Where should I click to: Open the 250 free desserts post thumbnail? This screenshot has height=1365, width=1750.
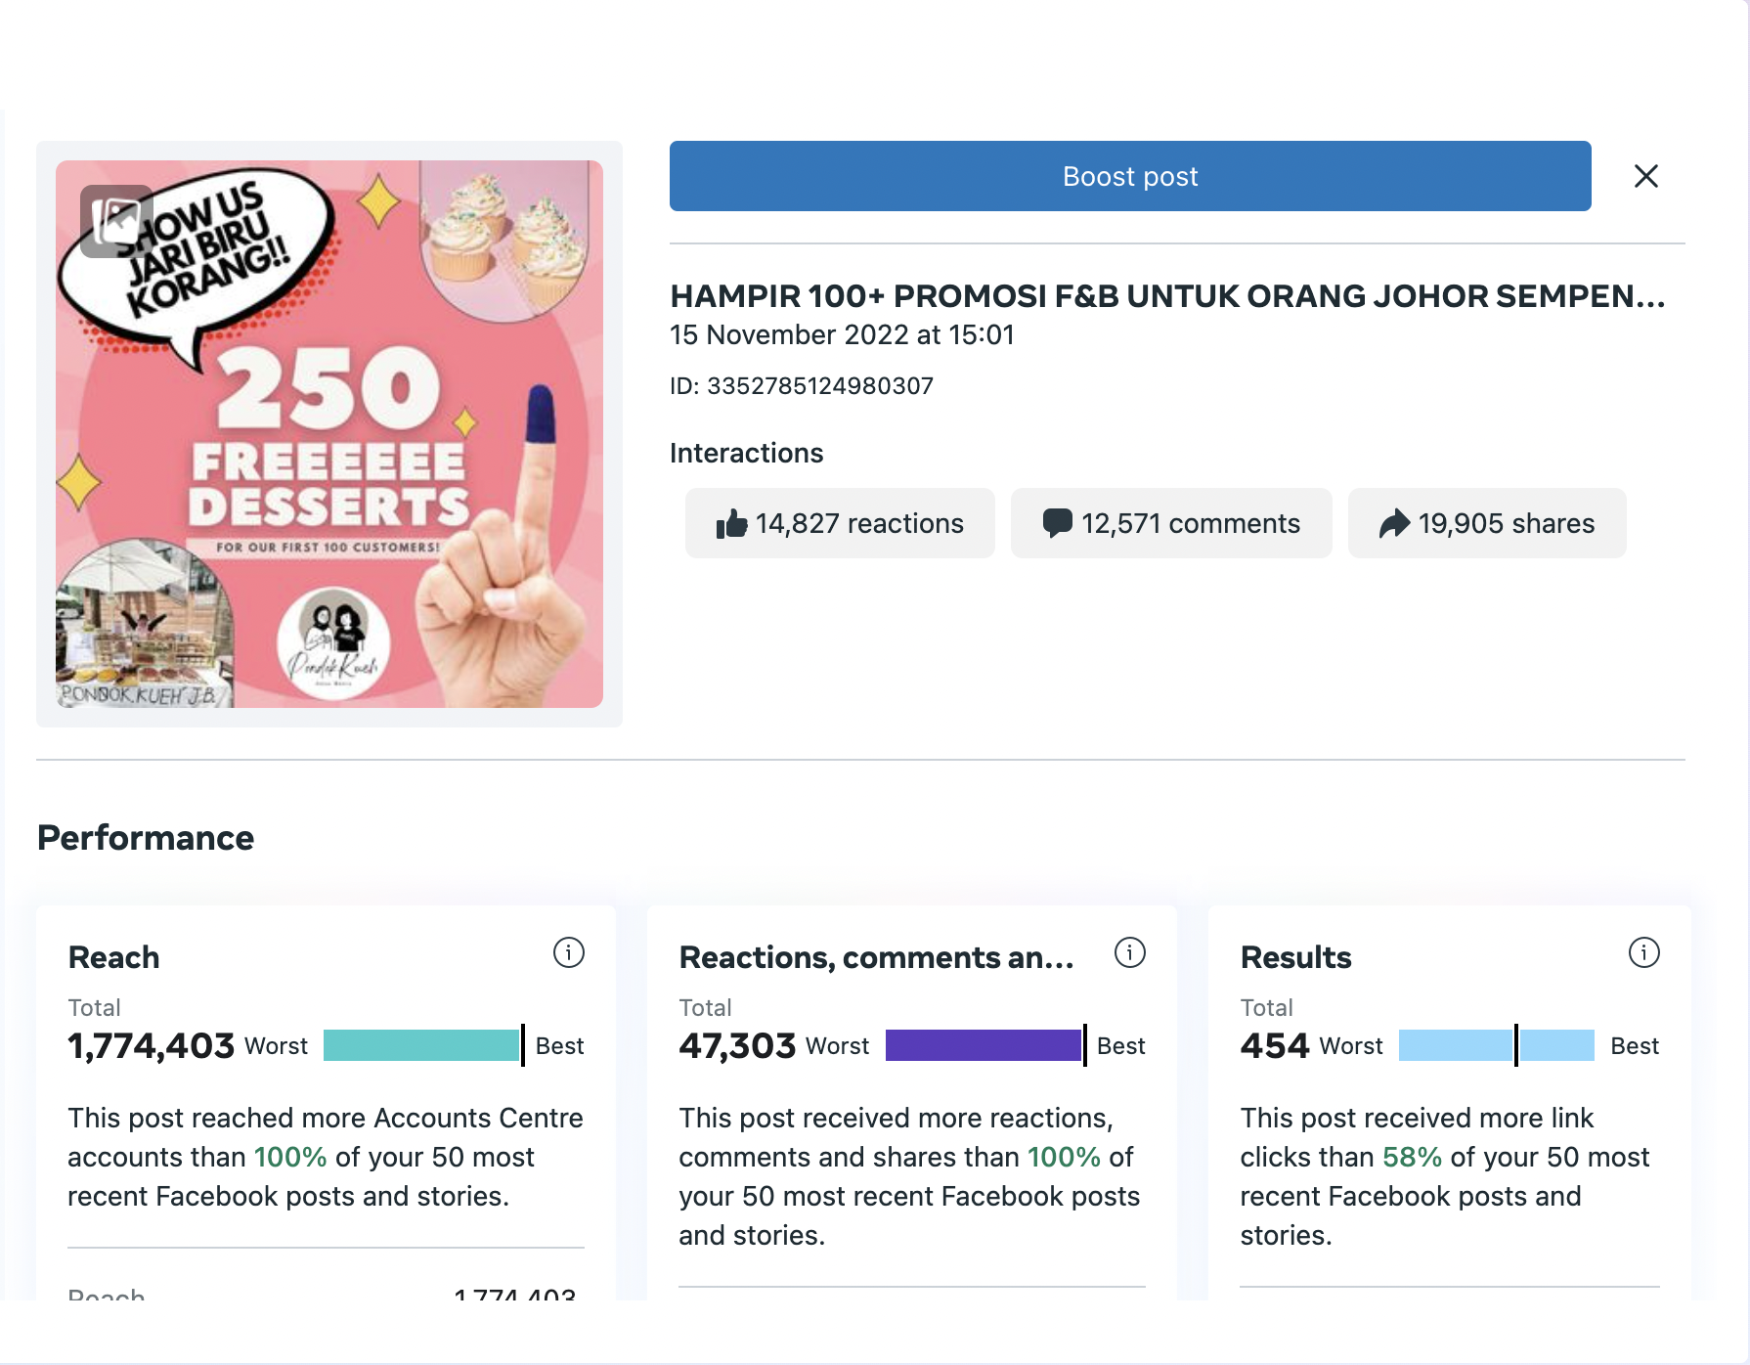(x=329, y=434)
